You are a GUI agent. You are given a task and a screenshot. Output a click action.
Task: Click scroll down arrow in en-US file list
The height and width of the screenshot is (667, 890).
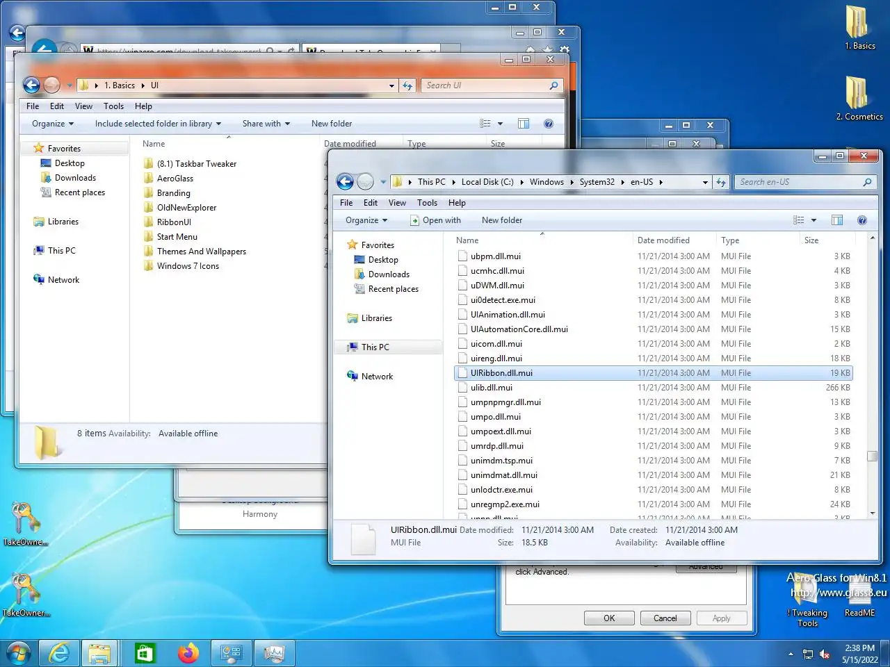(x=872, y=513)
